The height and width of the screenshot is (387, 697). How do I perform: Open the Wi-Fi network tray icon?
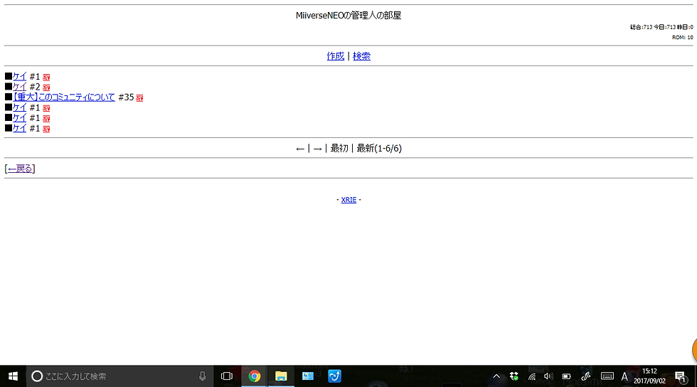[532, 376]
